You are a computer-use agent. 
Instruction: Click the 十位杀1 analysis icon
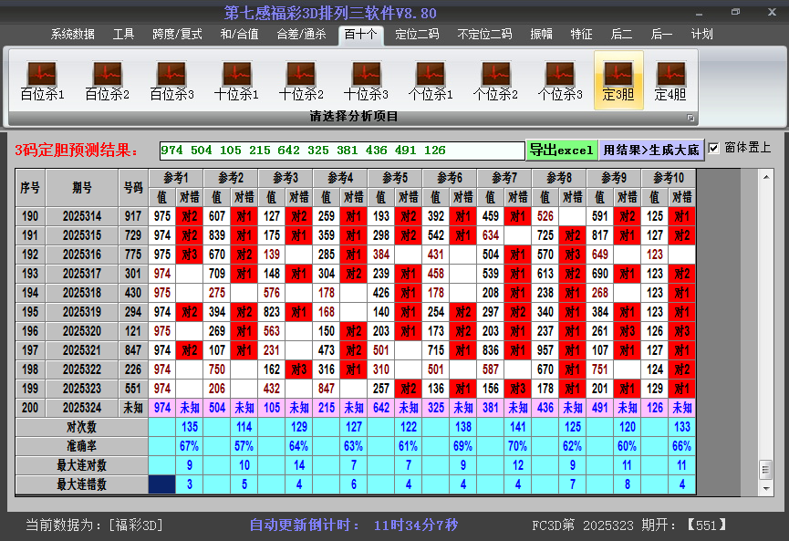(236, 80)
